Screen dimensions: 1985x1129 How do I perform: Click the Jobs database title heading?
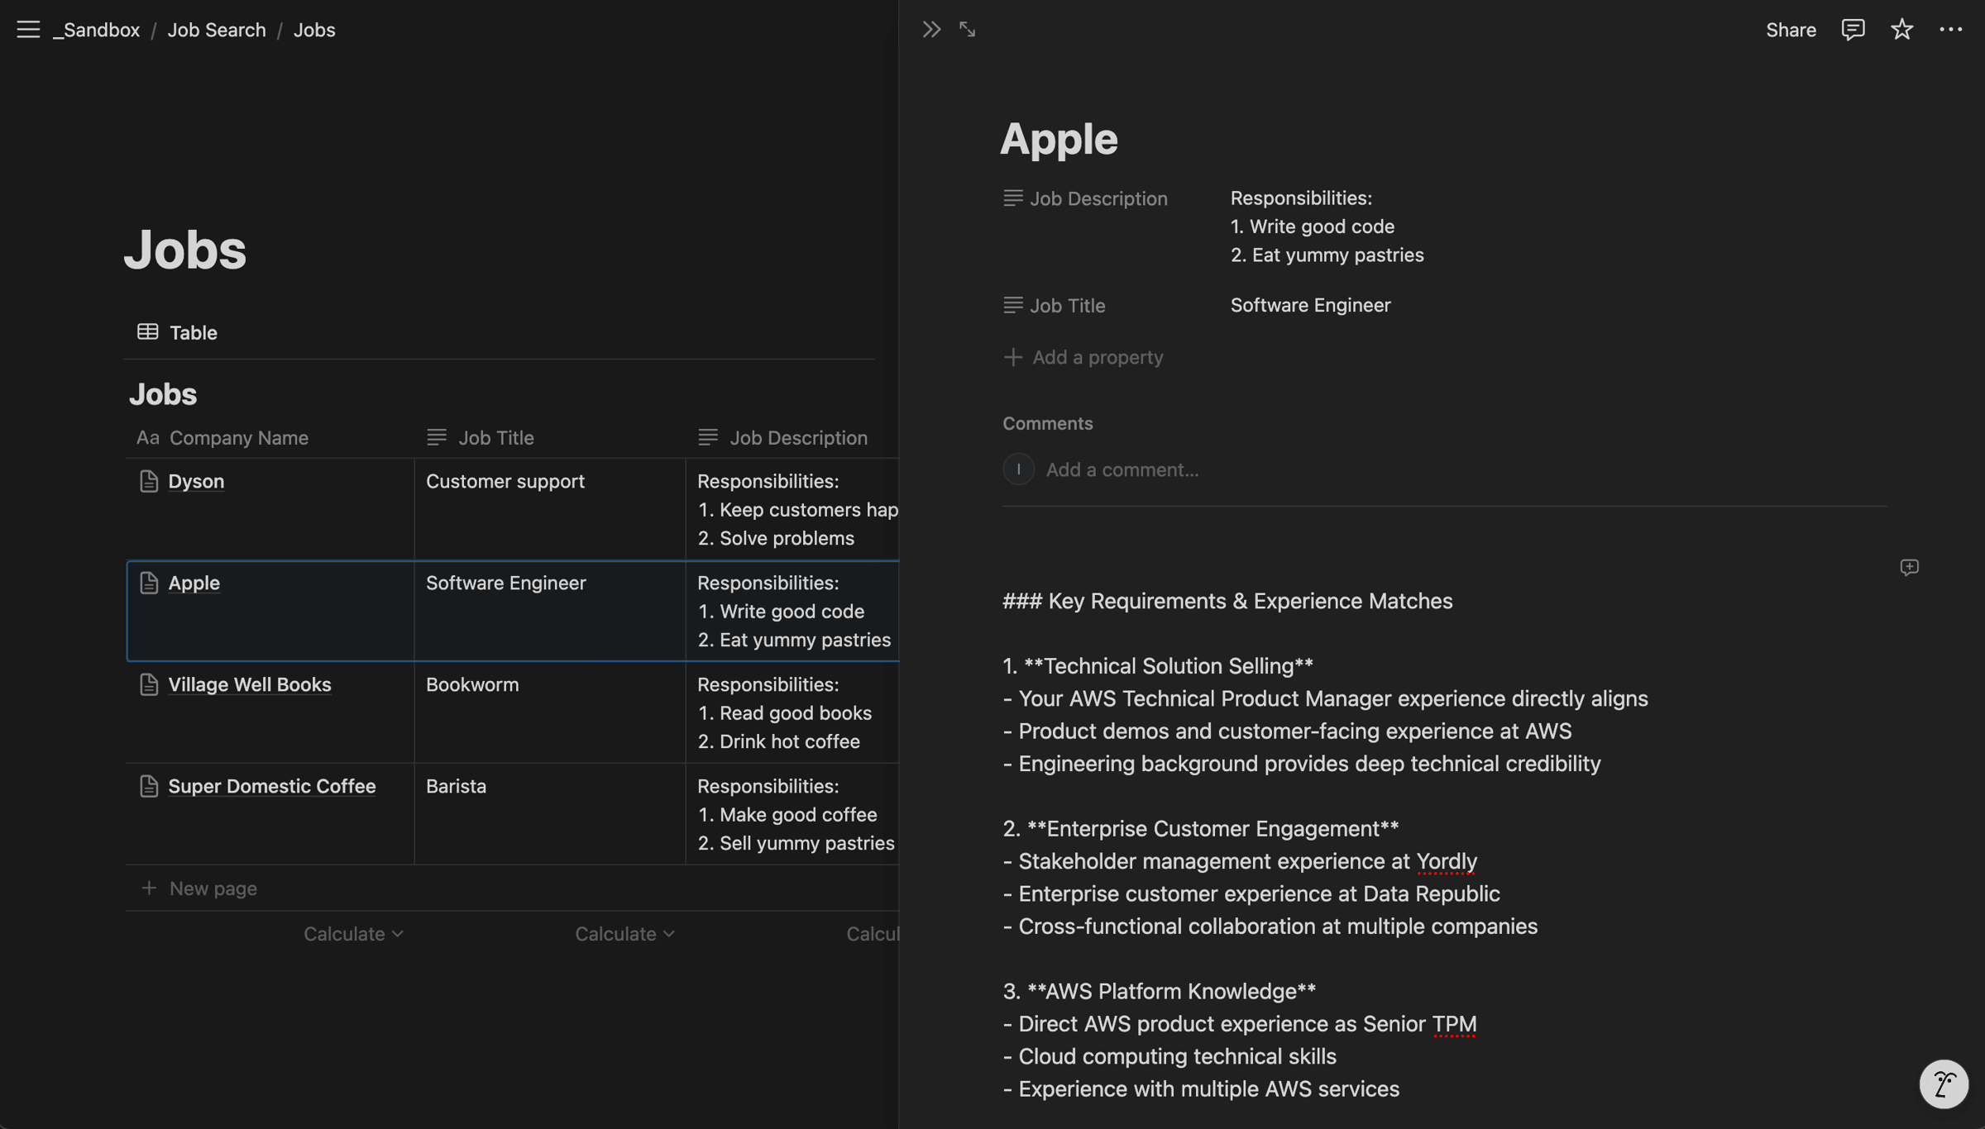pos(163,394)
